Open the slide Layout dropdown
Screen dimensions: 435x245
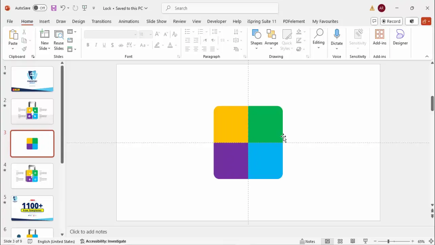click(72, 32)
